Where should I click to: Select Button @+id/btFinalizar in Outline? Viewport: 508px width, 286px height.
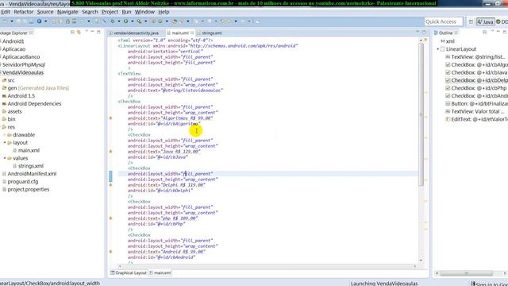(x=476, y=103)
